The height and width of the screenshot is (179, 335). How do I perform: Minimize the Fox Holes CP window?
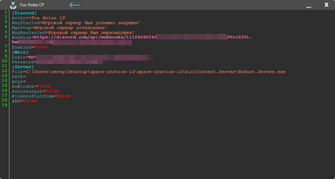(x=308, y=5)
